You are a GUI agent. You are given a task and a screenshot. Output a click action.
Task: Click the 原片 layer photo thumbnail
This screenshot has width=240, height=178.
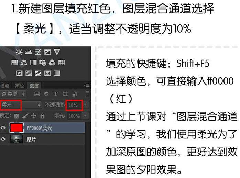(x=17, y=139)
